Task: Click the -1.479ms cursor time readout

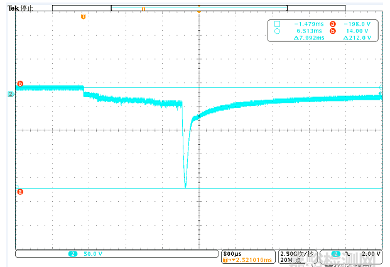Action: (309, 24)
